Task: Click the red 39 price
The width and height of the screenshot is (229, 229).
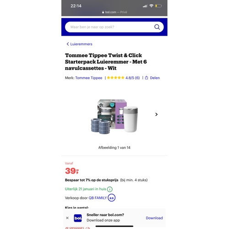Action: pos(72,171)
